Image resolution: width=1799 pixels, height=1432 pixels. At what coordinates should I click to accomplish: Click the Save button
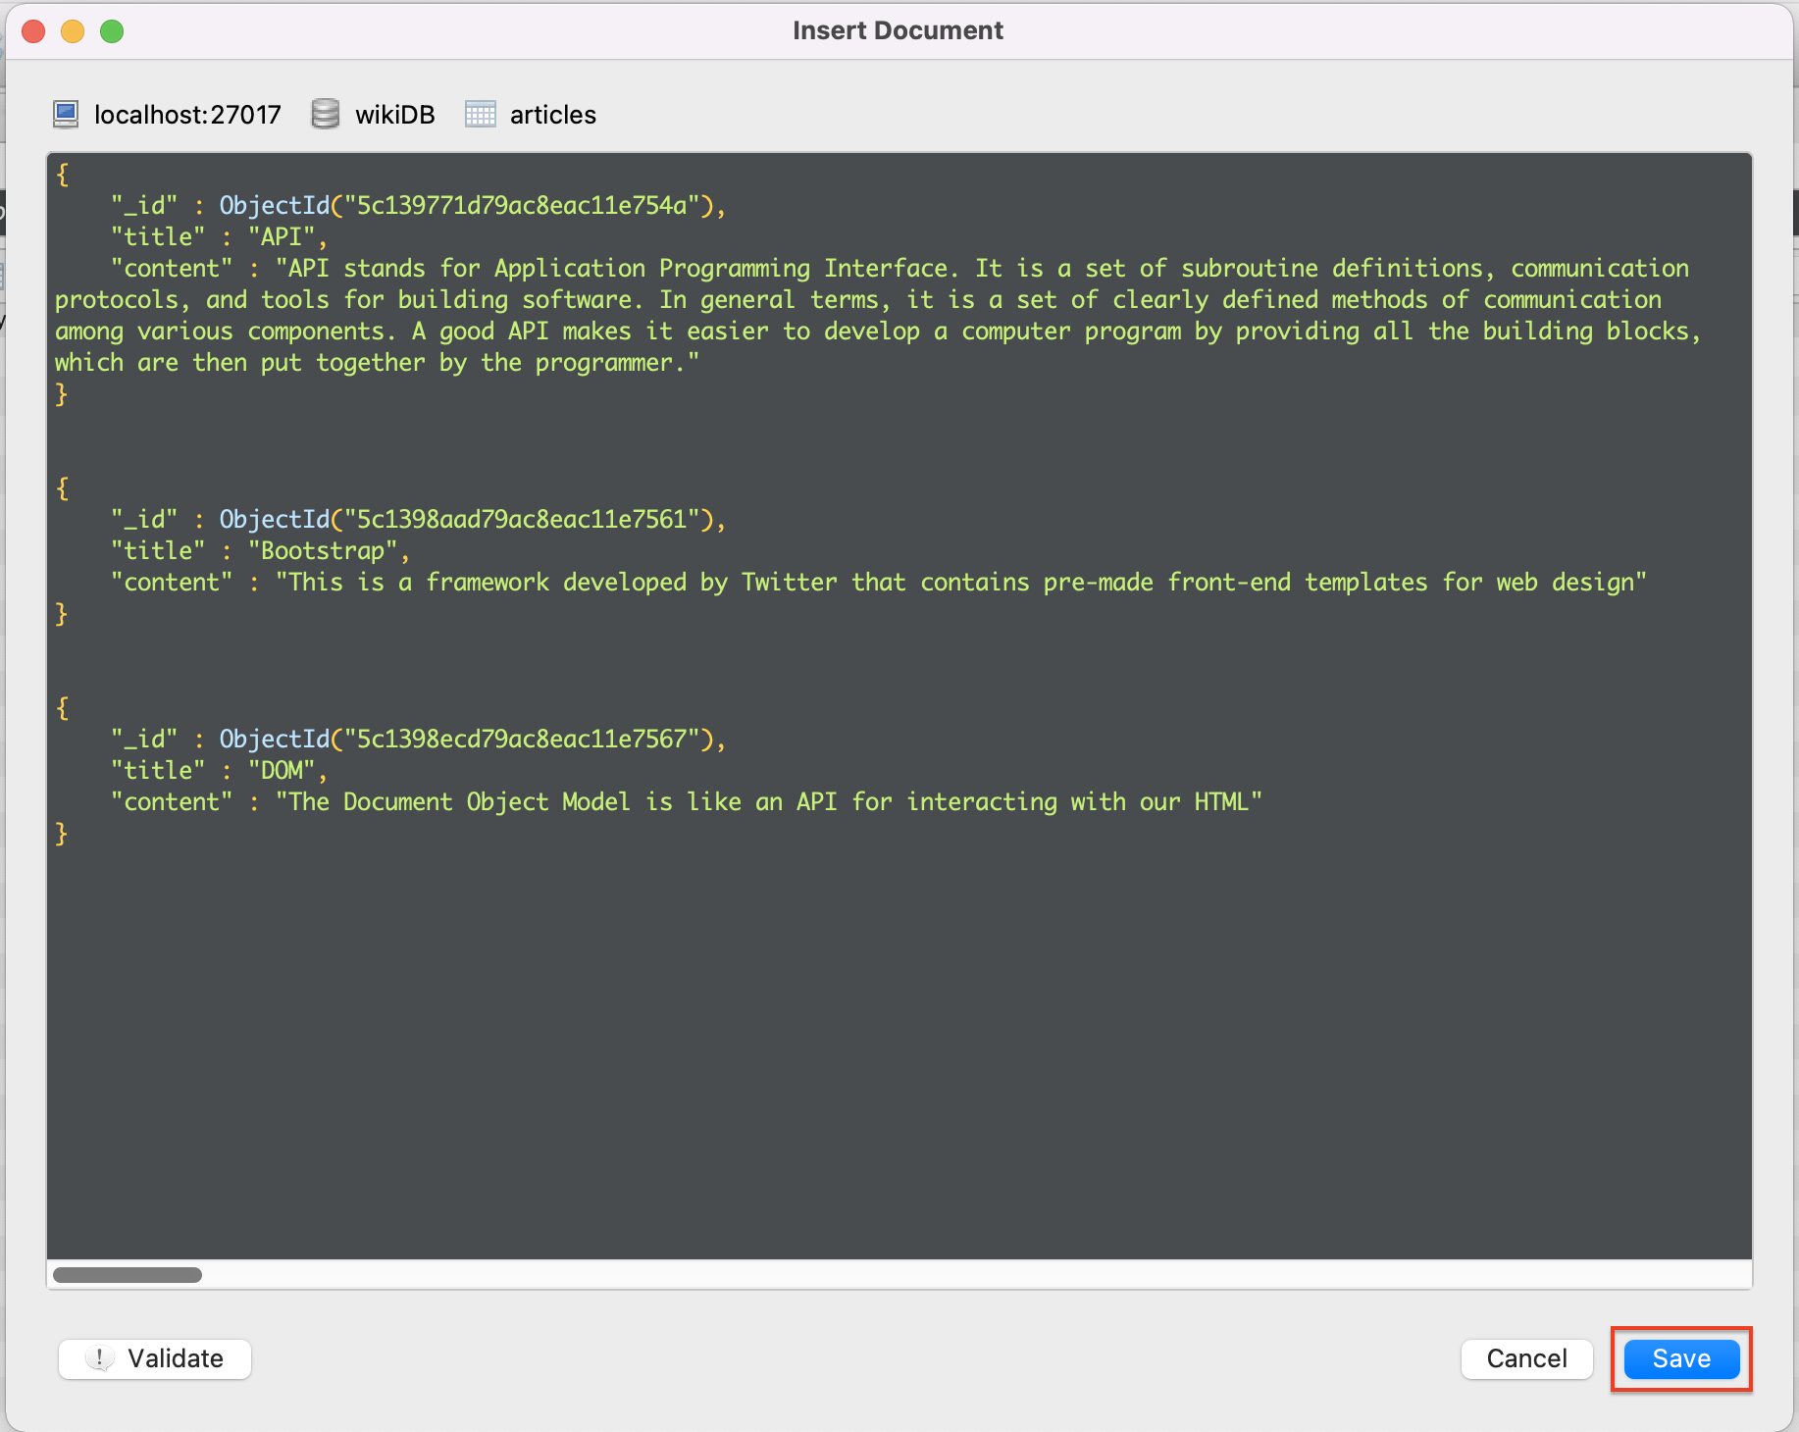pyautogui.click(x=1681, y=1358)
